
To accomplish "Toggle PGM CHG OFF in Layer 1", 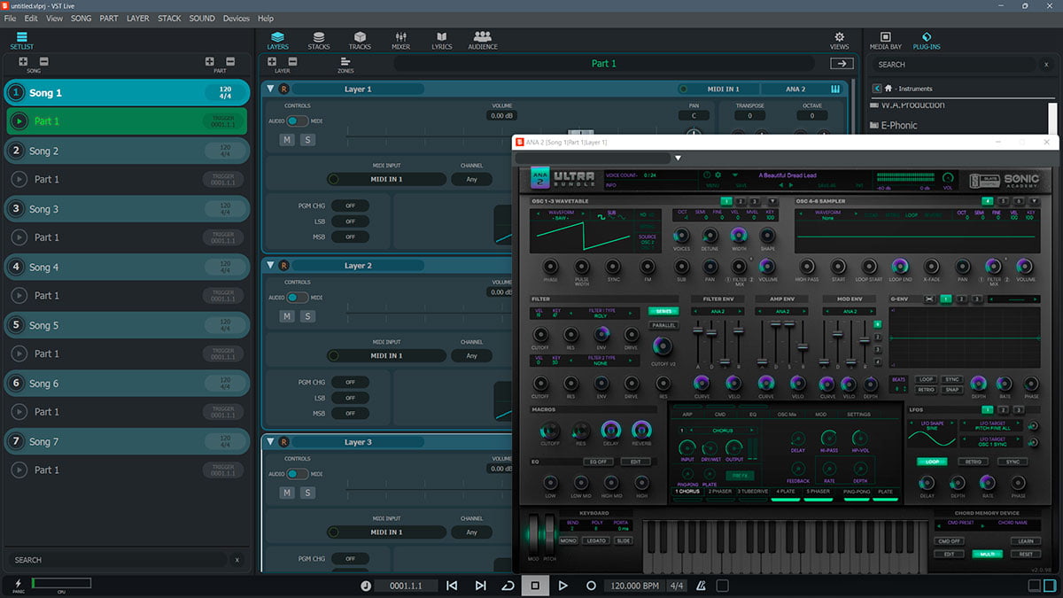I will point(350,206).
